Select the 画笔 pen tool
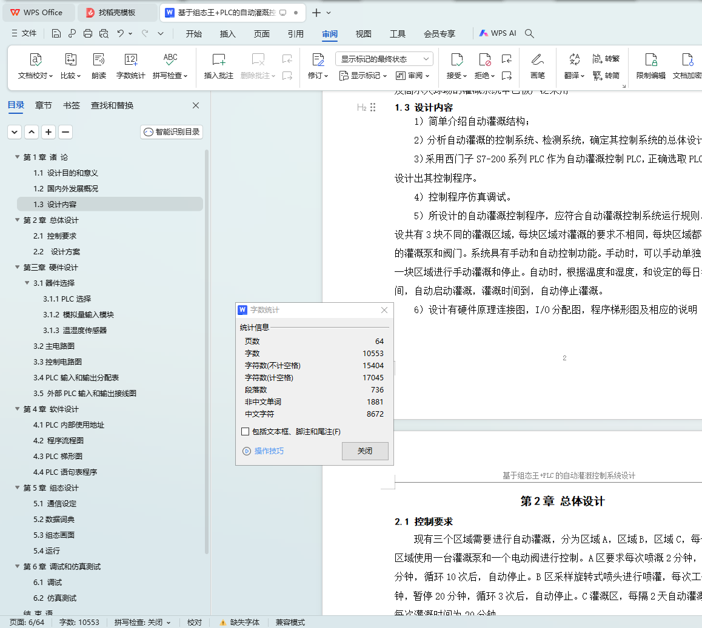Viewport: 702px width, 628px height. [537, 60]
